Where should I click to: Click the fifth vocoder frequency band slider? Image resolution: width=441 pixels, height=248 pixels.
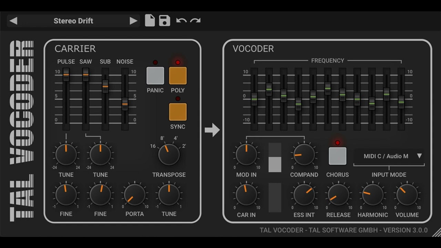313,96
